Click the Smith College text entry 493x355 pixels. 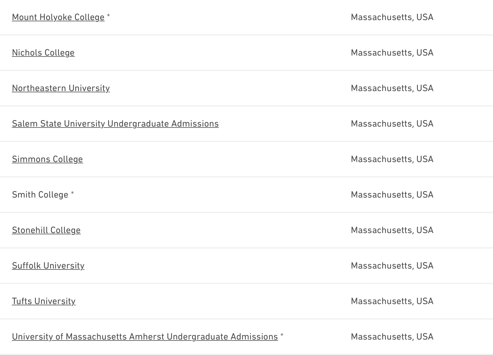tap(40, 195)
